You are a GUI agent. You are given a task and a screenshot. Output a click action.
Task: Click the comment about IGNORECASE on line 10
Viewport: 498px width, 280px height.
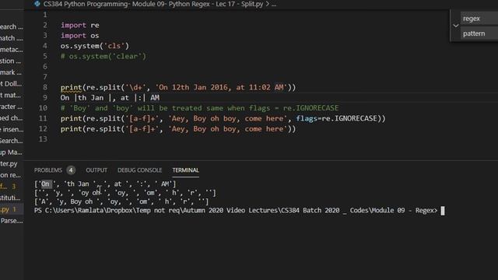[x=199, y=108]
